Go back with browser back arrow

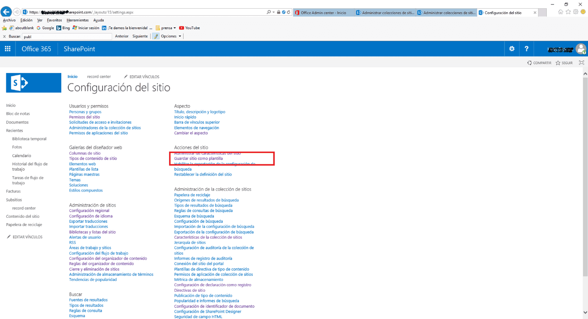6,12
